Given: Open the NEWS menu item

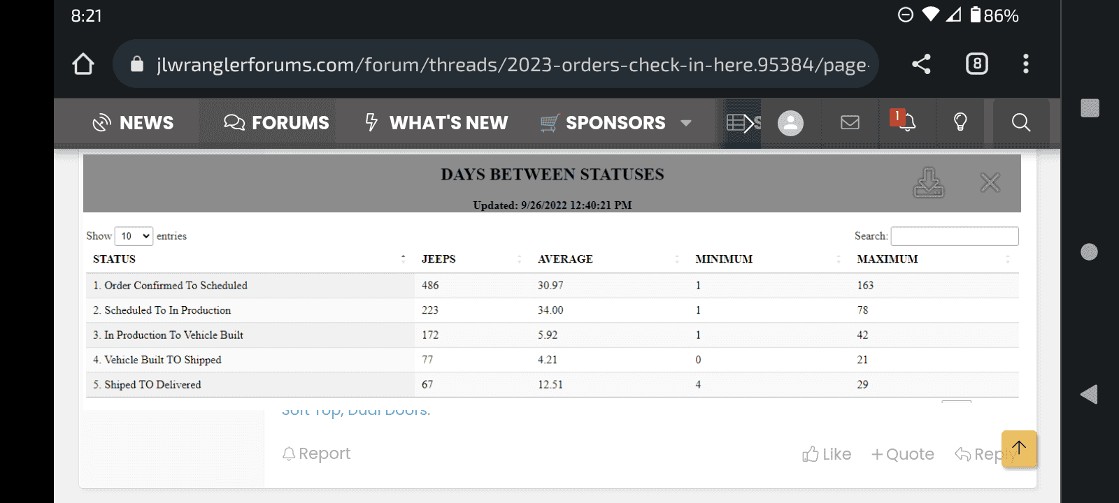Looking at the screenshot, I should [133, 123].
